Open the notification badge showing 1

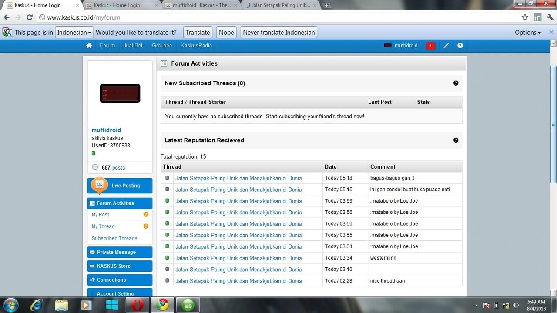tap(431, 46)
